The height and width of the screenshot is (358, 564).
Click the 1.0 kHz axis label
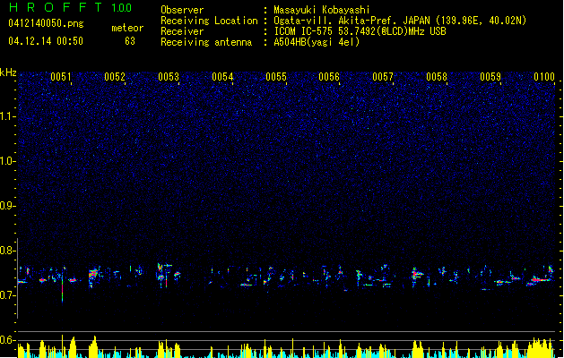tap(8, 161)
